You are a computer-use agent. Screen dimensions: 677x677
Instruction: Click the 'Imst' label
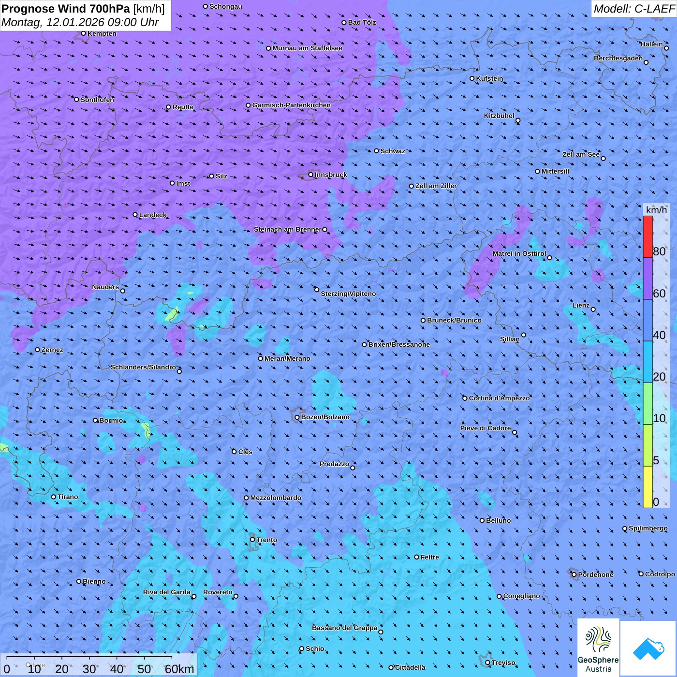(x=183, y=183)
